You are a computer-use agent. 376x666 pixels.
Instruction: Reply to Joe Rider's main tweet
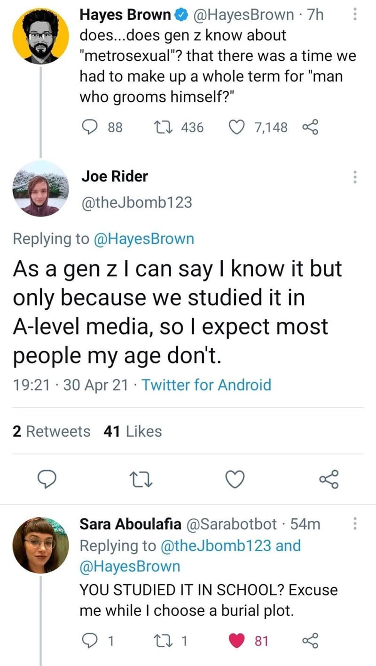point(47,479)
